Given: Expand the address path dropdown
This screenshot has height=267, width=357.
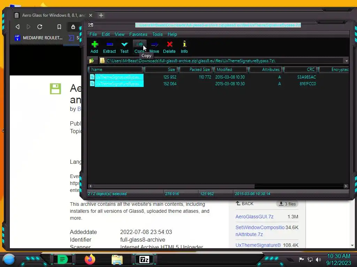Looking at the screenshot, I should coord(347,61).
